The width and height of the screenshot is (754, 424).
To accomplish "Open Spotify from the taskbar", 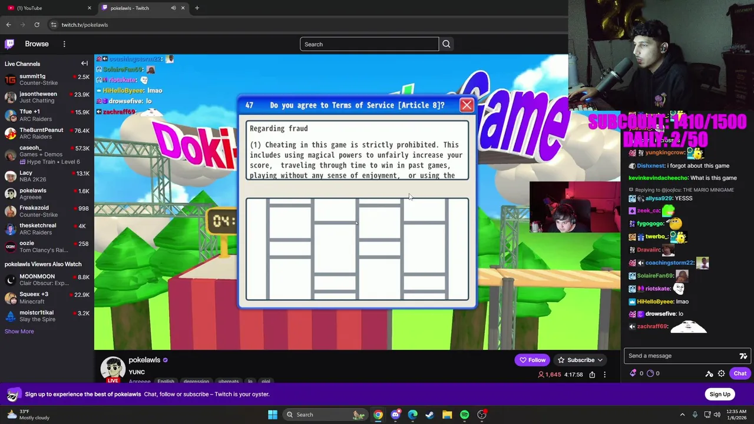I will (464, 415).
